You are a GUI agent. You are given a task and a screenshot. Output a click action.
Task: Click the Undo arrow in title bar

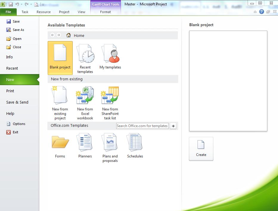17,4
